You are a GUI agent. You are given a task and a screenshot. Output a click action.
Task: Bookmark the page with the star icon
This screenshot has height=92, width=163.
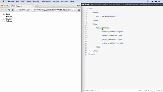point(75,10)
